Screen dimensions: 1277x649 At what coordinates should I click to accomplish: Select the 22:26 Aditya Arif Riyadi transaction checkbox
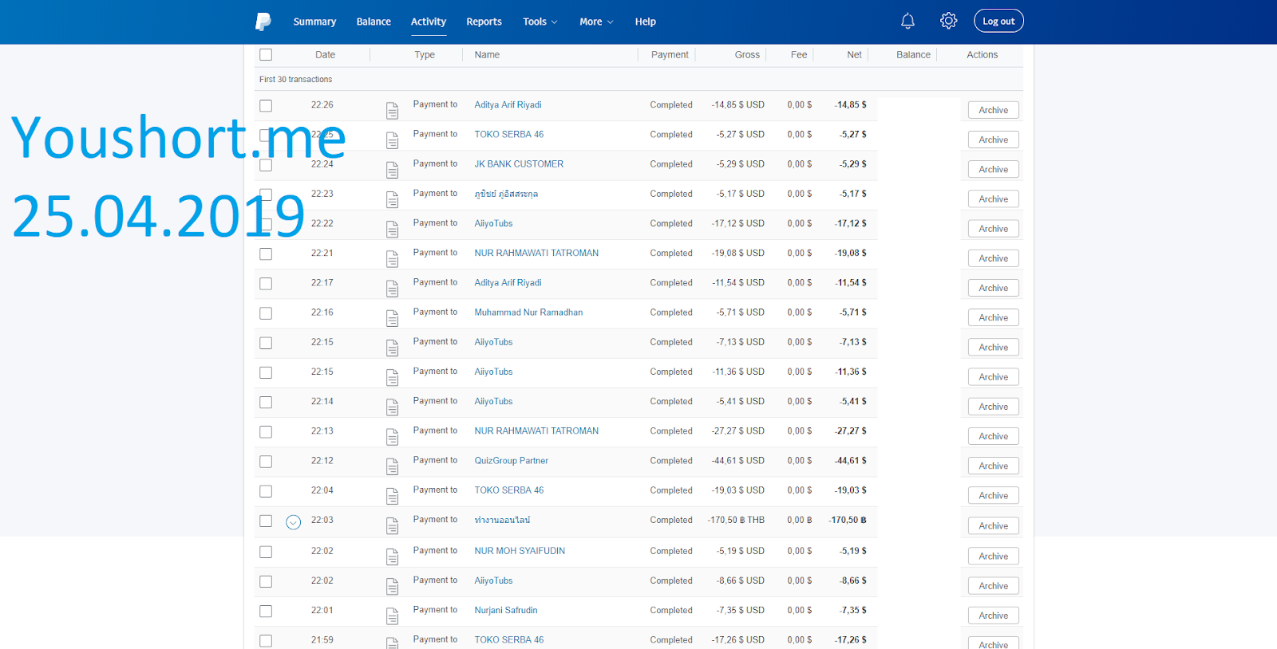click(x=266, y=105)
